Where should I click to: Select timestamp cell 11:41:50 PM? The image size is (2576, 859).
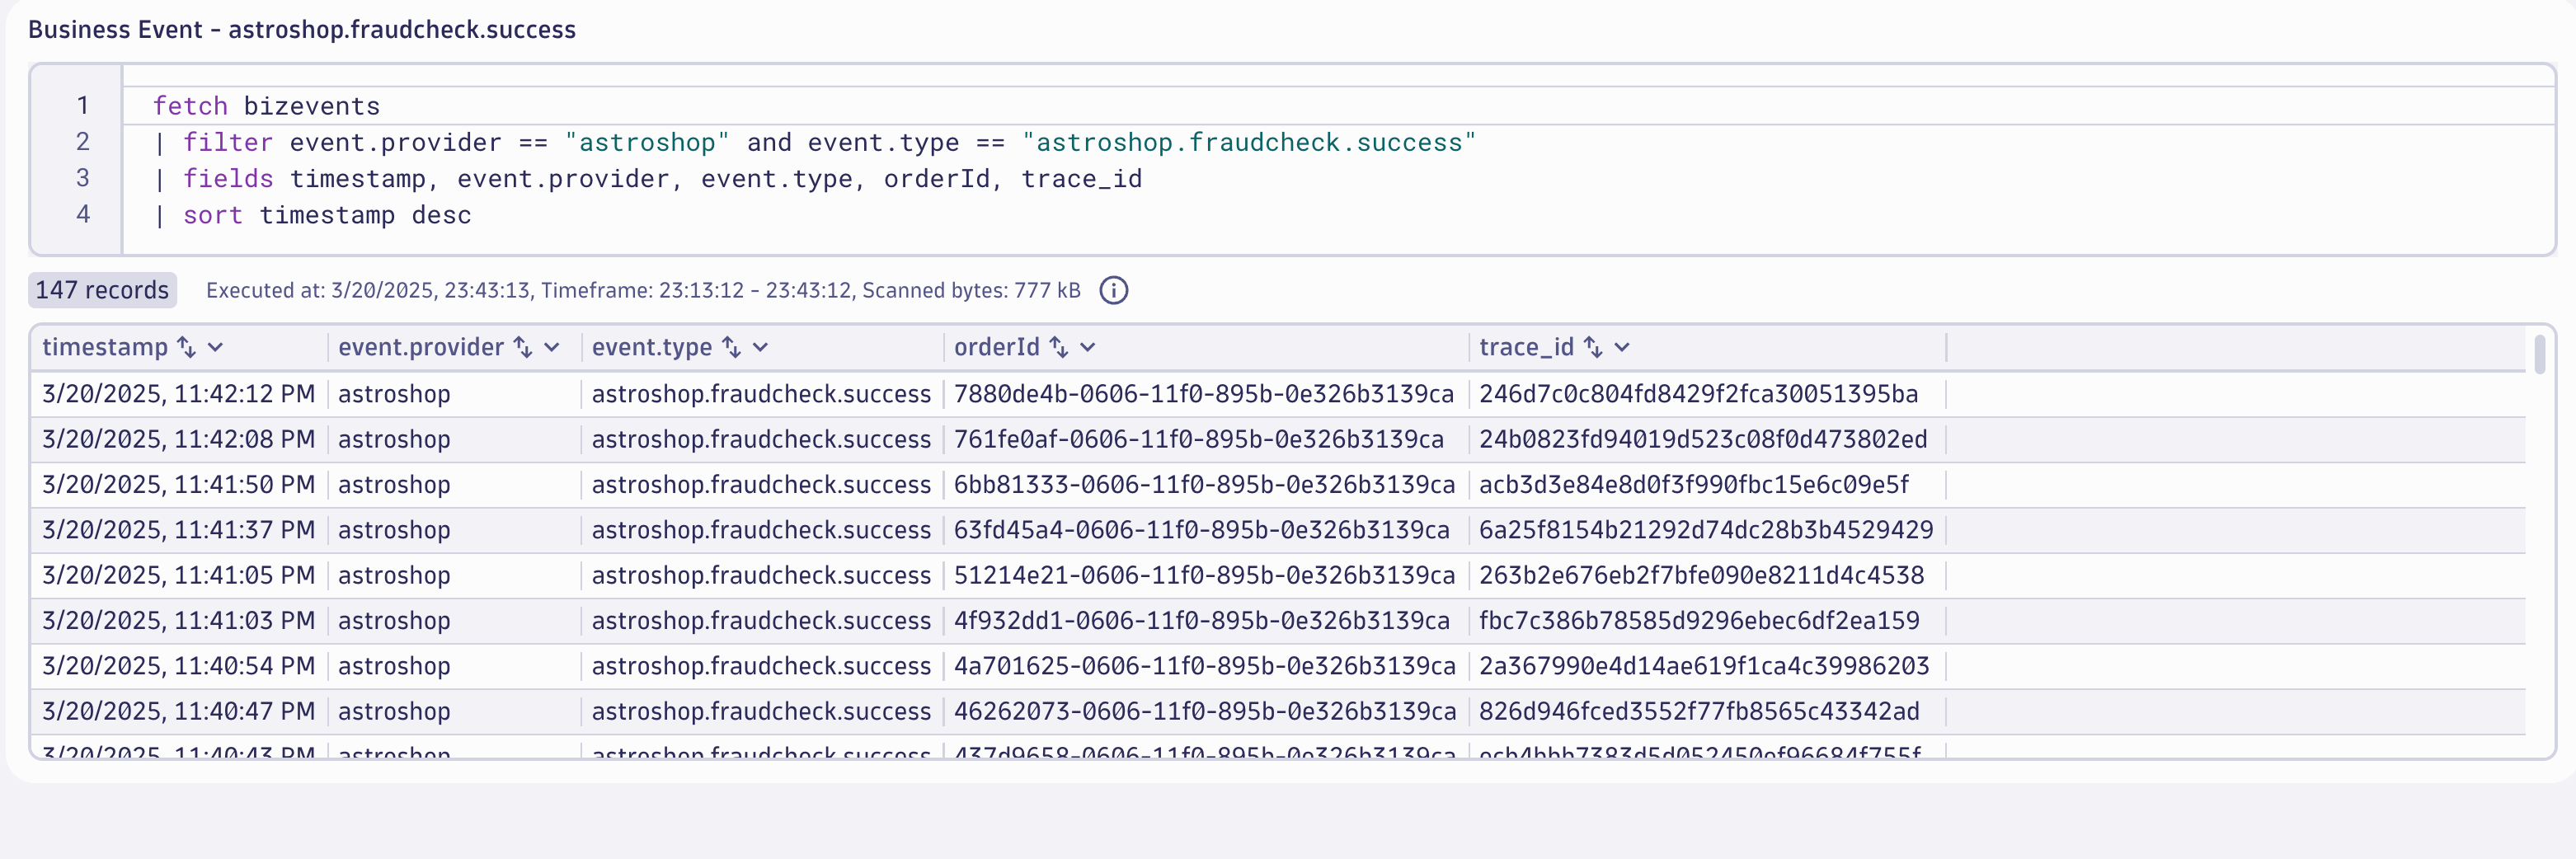pyautogui.click(x=178, y=484)
